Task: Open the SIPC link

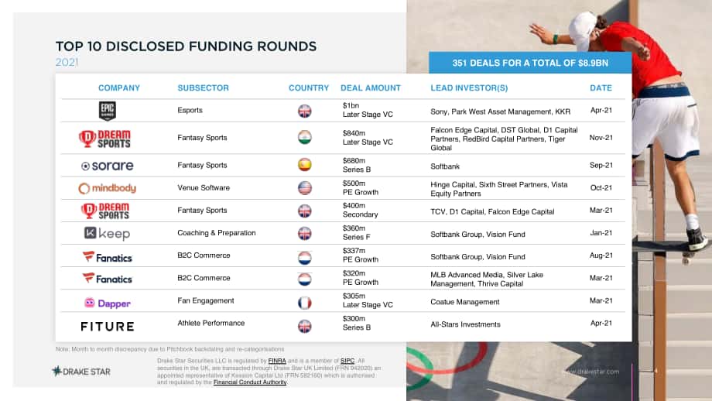Action: click(347, 361)
